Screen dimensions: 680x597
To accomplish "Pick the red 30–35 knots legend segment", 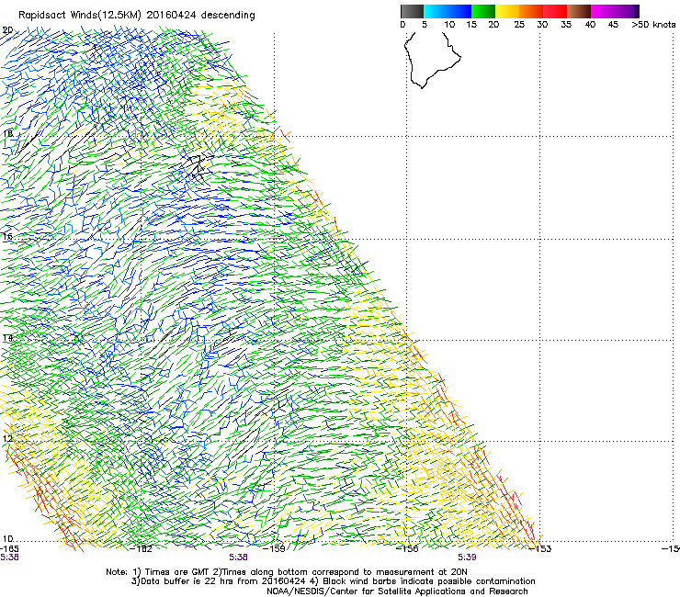I will (555, 11).
